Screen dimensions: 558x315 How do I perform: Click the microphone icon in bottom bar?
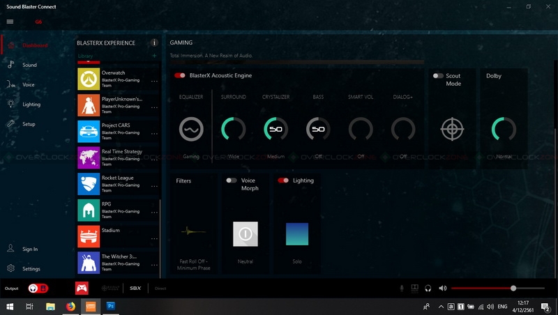pos(402,289)
